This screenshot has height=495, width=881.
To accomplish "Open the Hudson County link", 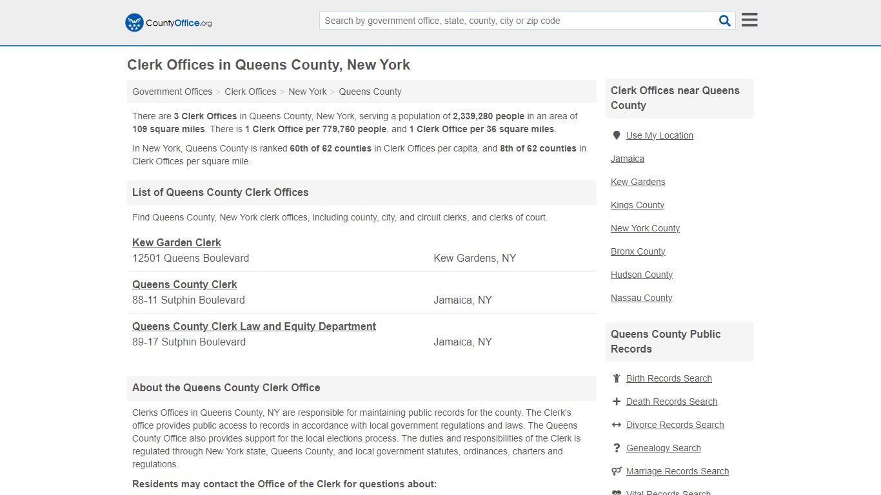I will point(642,275).
